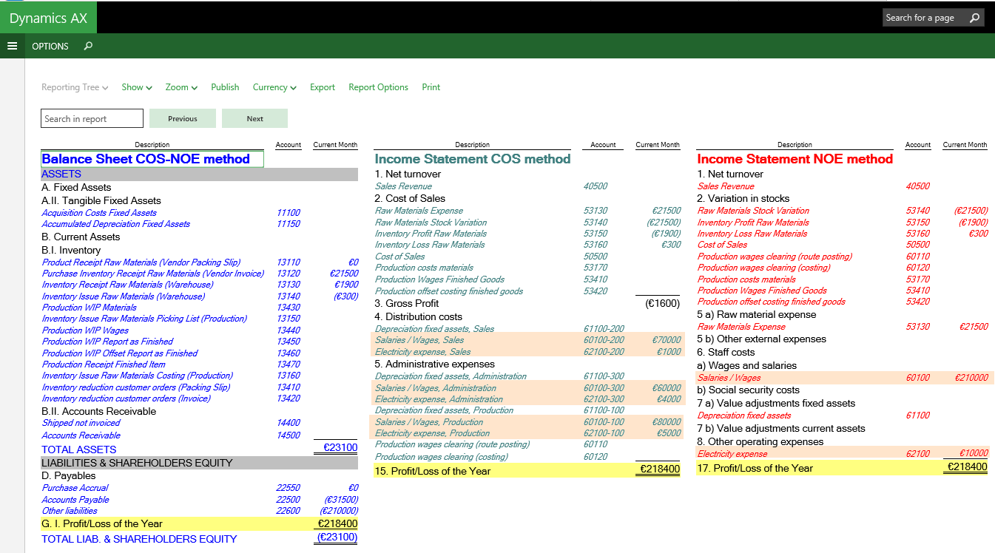Click the magnifier in page search box
This screenshot has height=553, width=995.
pyautogui.click(x=974, y=18)
